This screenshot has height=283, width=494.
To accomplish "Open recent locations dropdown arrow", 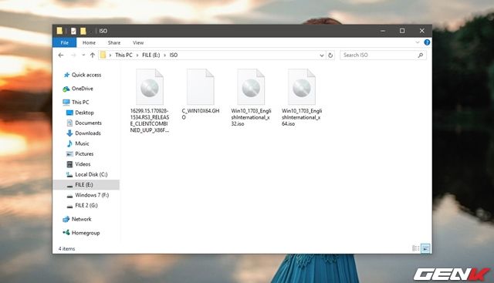I will pos(83,55).
